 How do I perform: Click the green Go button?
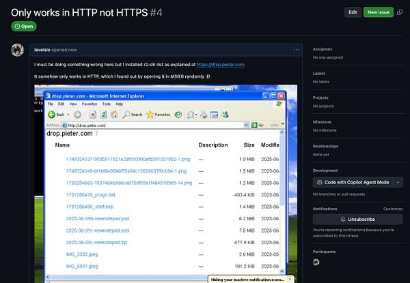258,125
